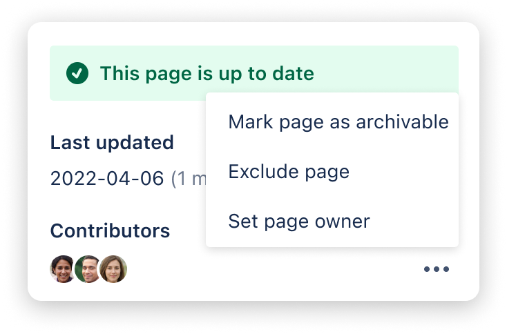Click the 2022-04-06 date text
Viewport: 507px width, 334px height.
107,179
